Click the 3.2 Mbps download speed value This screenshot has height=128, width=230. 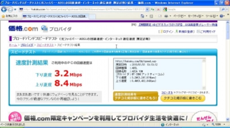(68, 74)
